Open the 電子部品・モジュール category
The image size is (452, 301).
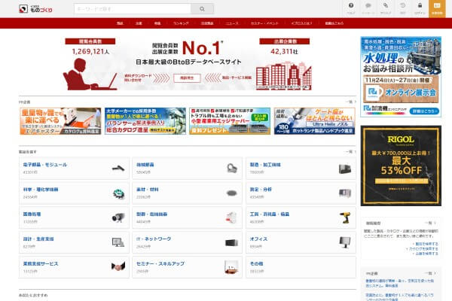point(45,165)
